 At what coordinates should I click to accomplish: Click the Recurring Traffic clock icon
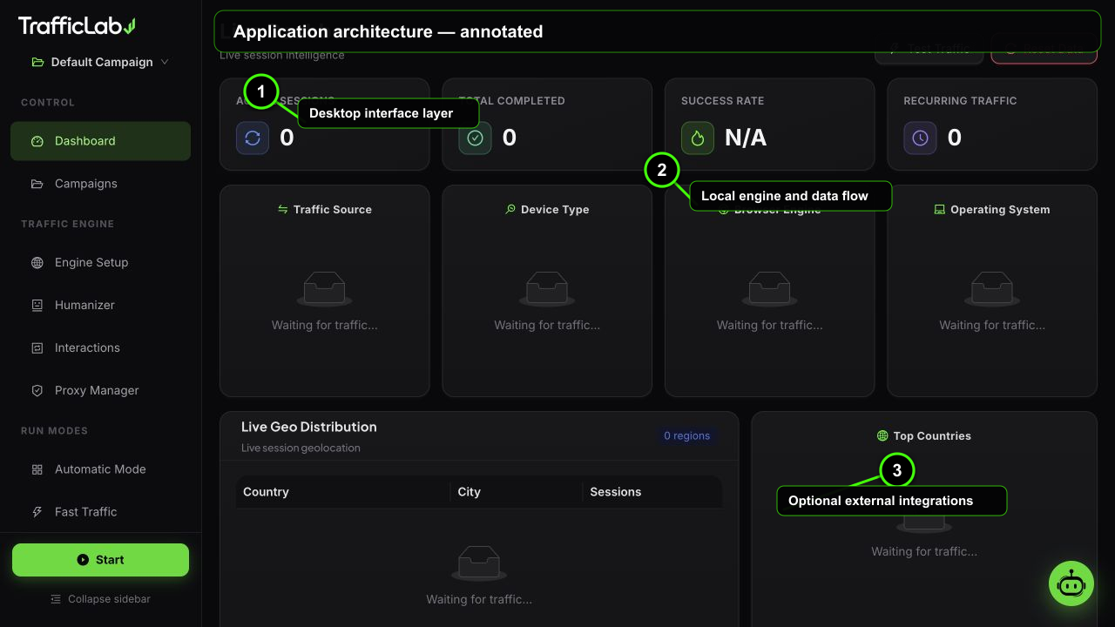point(920,138)
